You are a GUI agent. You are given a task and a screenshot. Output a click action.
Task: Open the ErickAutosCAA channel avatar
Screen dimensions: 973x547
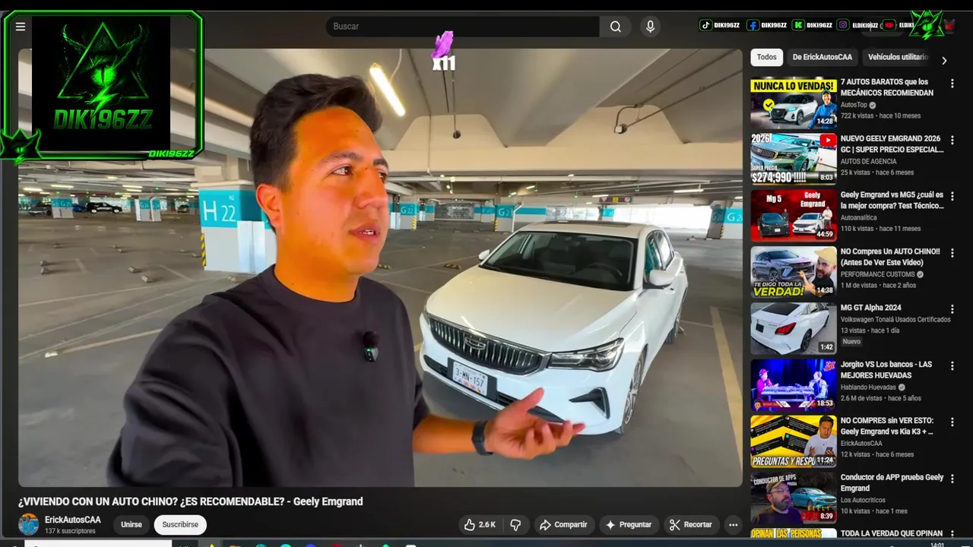click(x=29, y=524)
